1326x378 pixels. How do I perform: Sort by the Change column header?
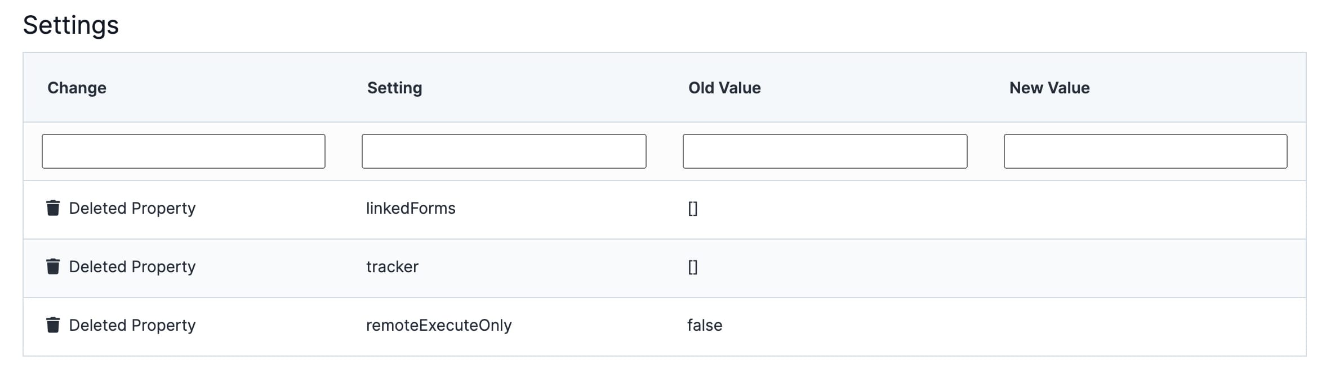pyautogui.click(x=77, y=88)
